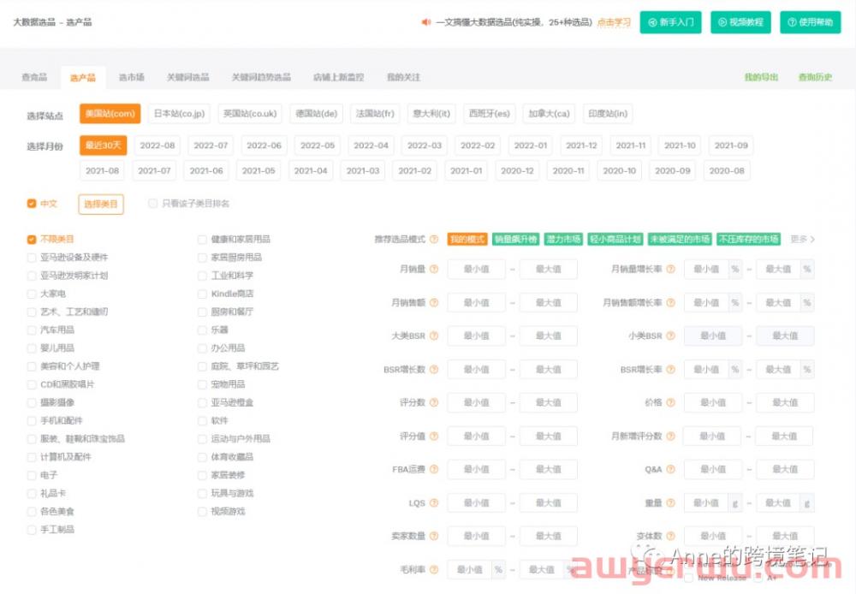Select the 潜力市场 recommendation mode
The image size is (856, 594).
coord(565,240)
